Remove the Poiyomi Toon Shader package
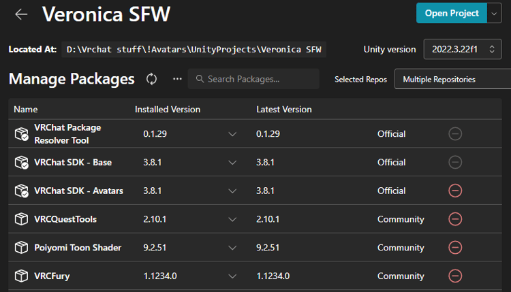 pyautogui.click(x=455, y=248)
